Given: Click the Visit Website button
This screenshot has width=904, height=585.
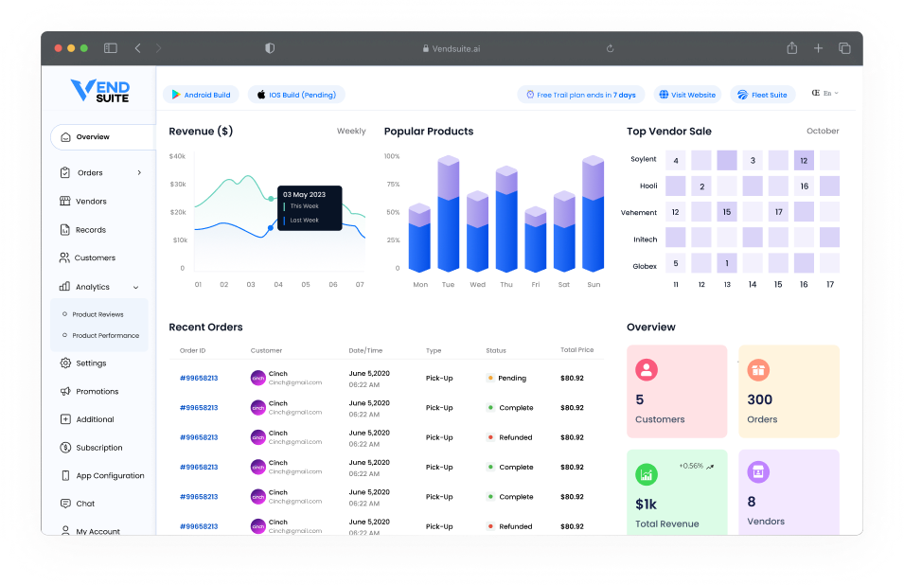Looking at the screenshot, I should click(x=687, y=95).
